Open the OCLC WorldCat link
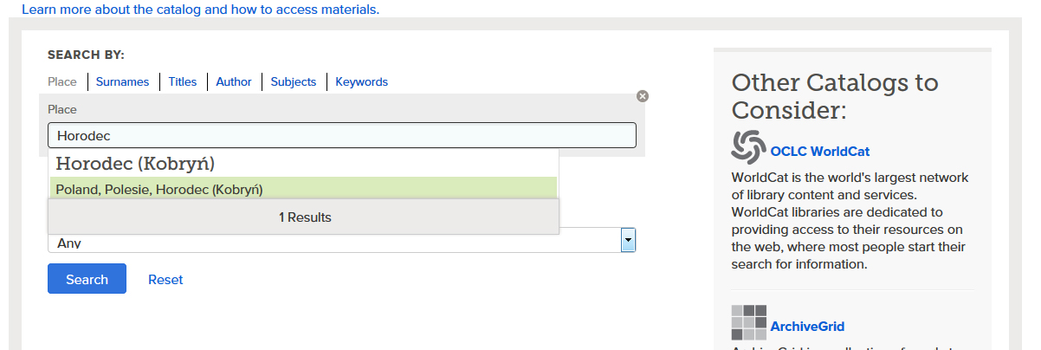The height and width of the screenshot is (350, 1041). pos(819,152)
